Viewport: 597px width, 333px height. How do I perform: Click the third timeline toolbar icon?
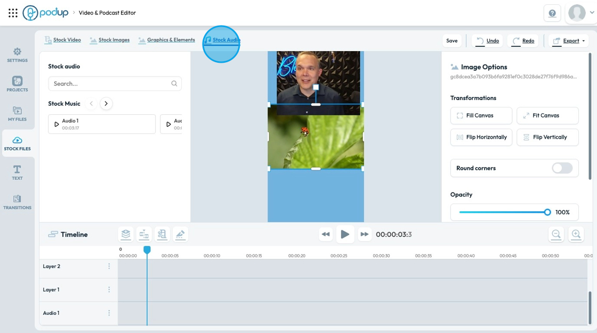tap(162, 234)
